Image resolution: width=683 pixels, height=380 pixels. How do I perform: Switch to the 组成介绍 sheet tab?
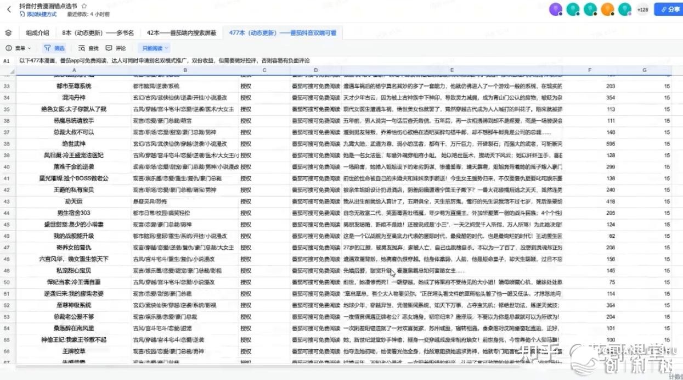point(37,33)
